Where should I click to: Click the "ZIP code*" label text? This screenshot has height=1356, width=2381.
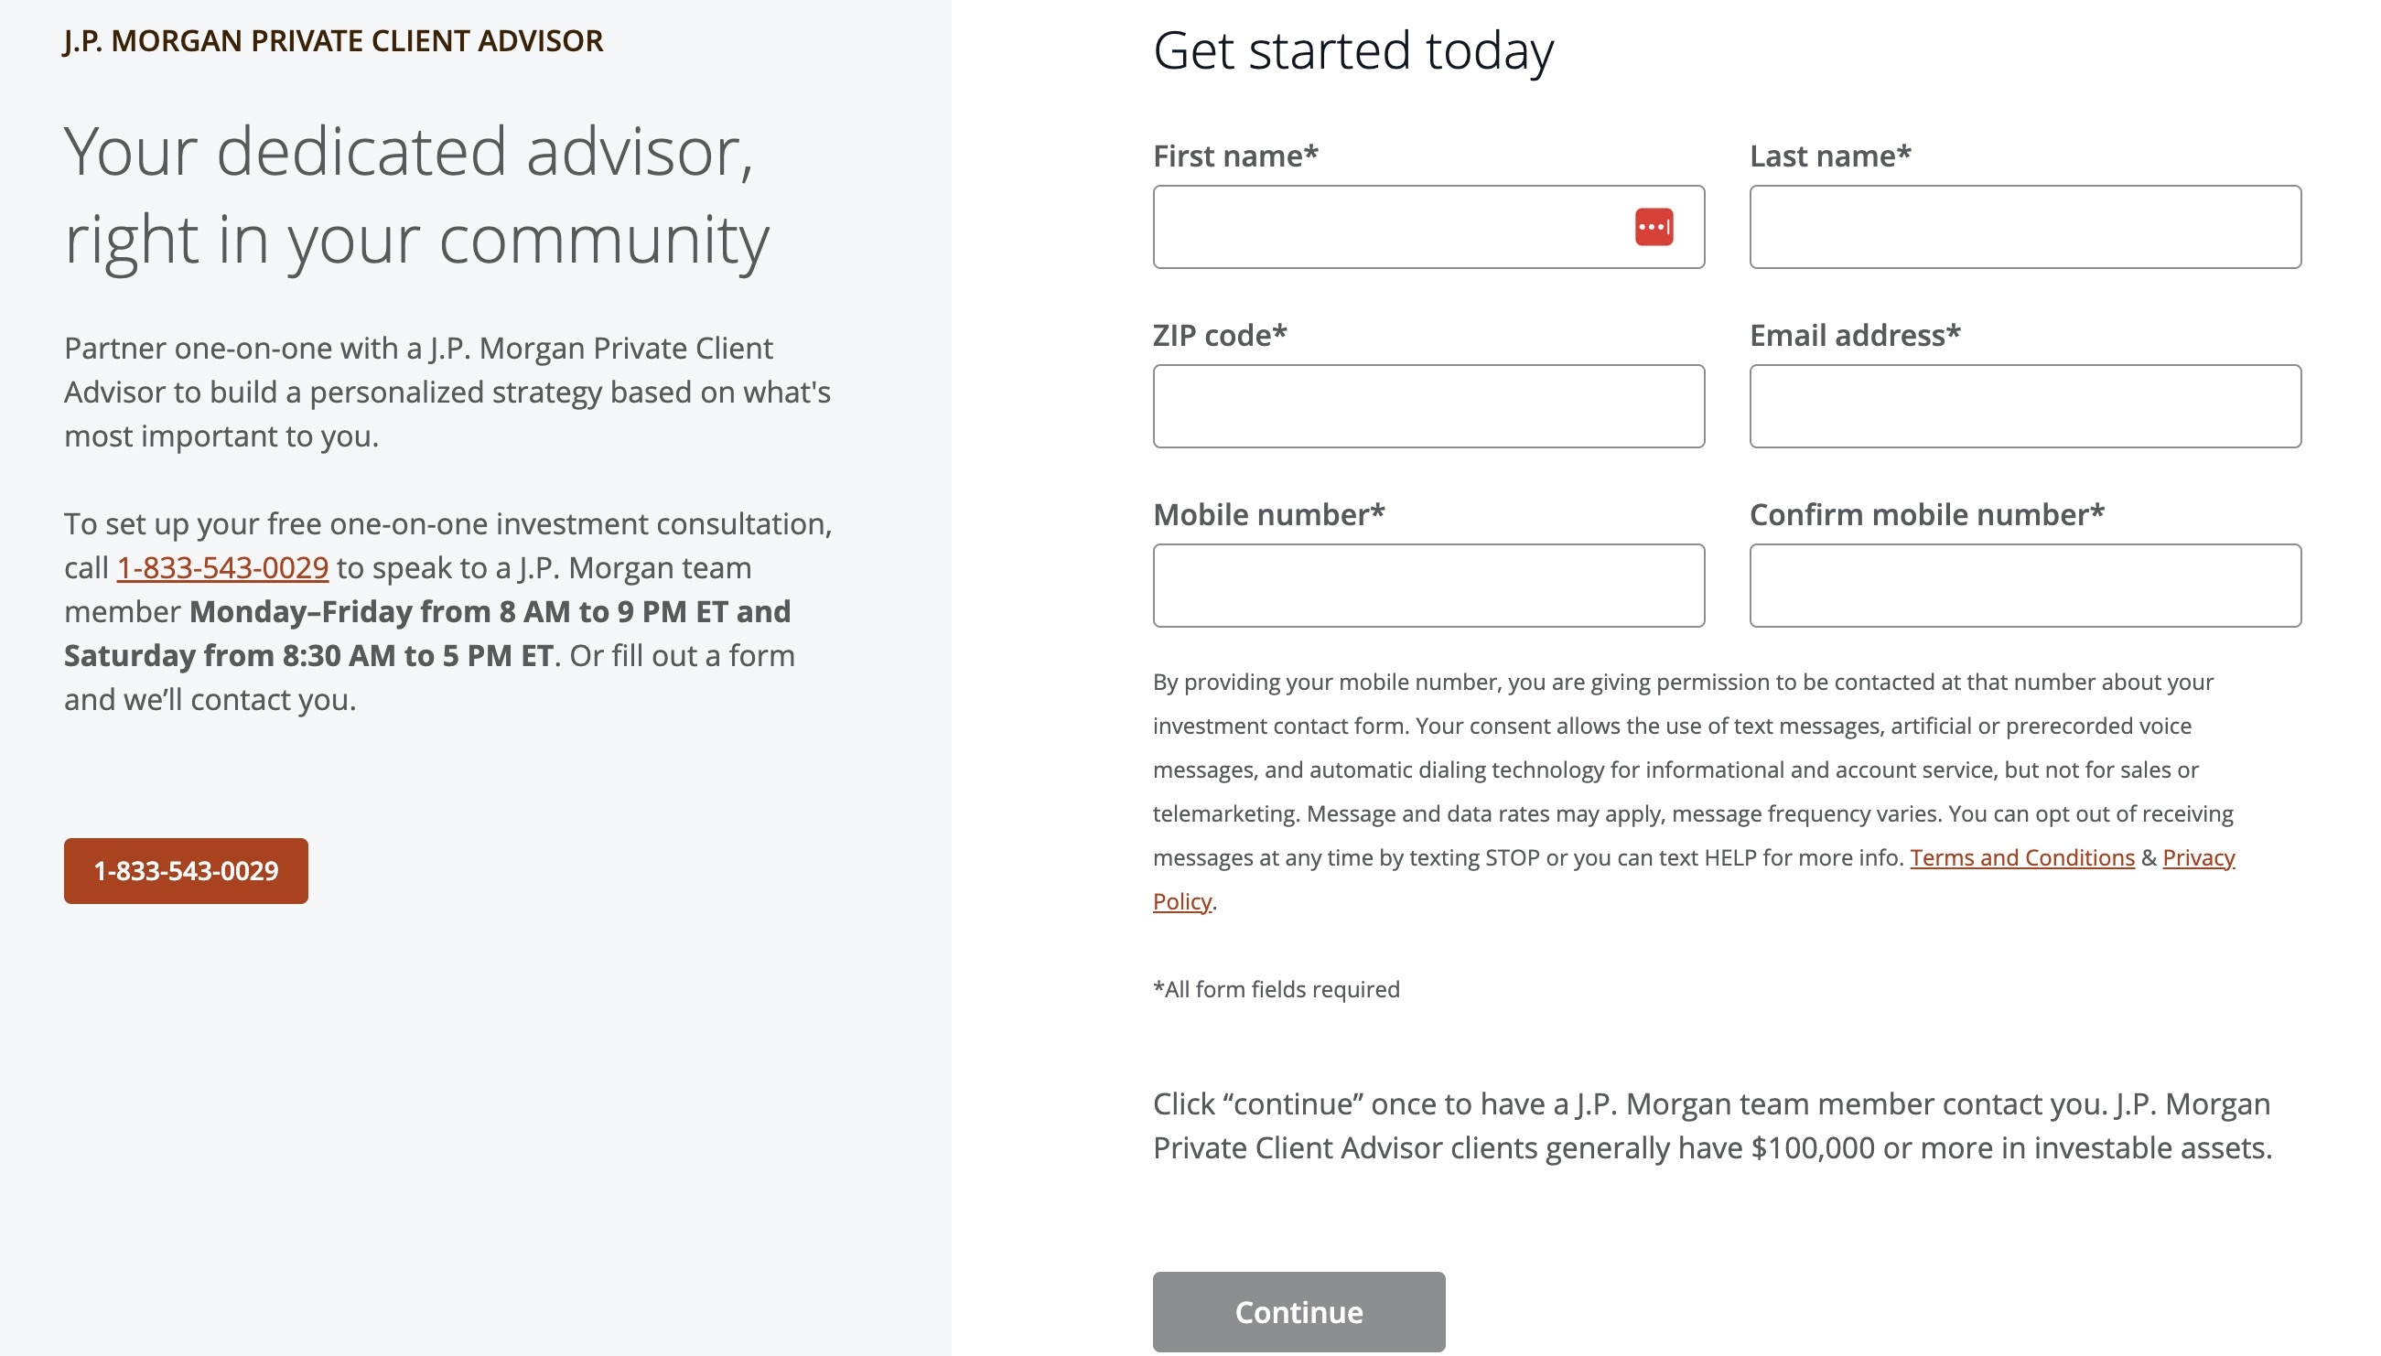tap(1219, 335)
